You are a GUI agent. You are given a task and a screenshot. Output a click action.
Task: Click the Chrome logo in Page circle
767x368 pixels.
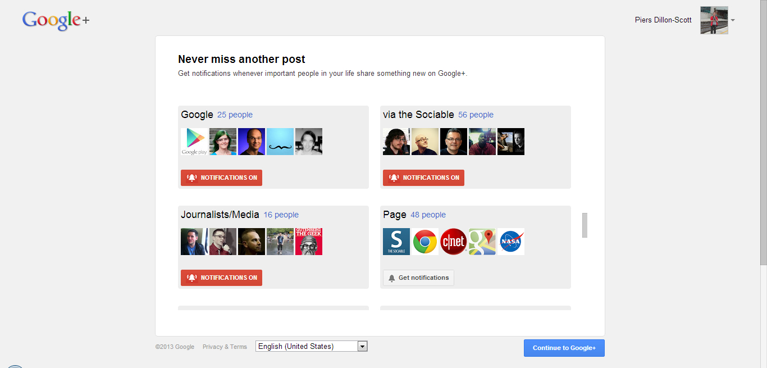click(425, 242)
